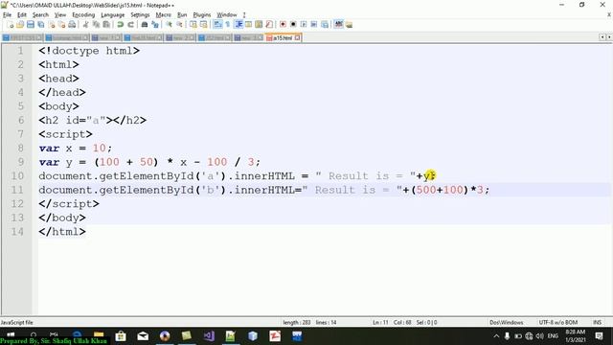This screenshot has height=345, width=613.
Task: Toggle Show All Characters icon
Action: 228,25
